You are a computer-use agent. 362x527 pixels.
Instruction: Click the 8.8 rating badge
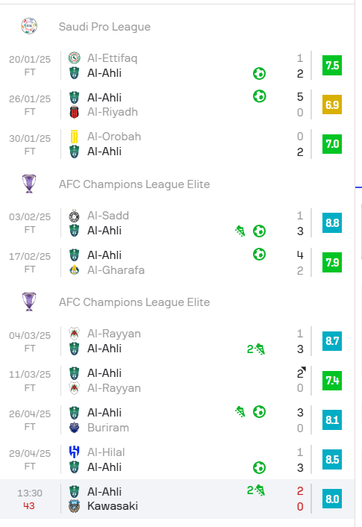(x=331, y=223)
